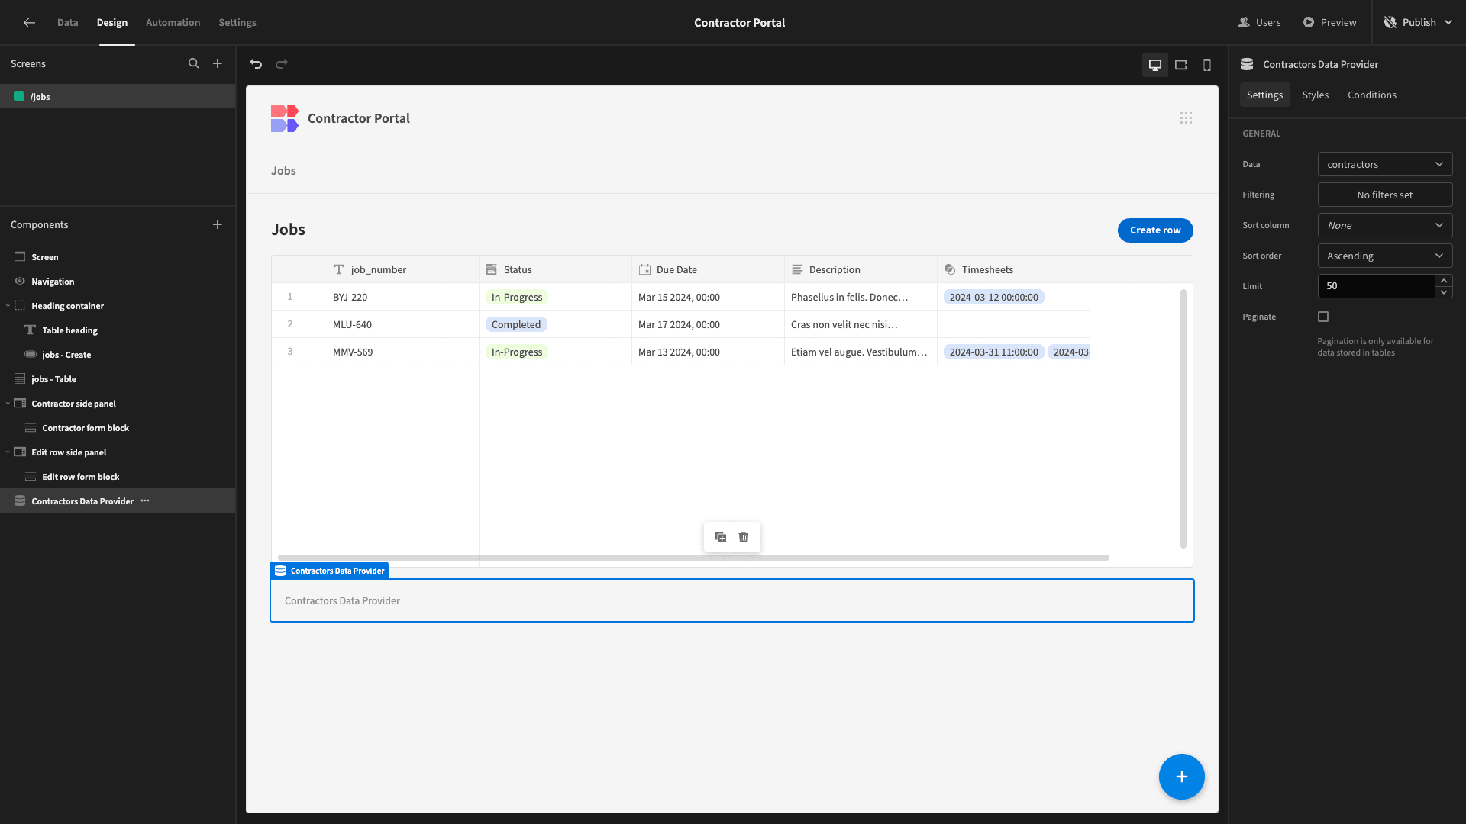Open Contractors Data Provider more options ellipsis
The image size is (1466, 824).
pyautogui.click(x=145, y=501)
